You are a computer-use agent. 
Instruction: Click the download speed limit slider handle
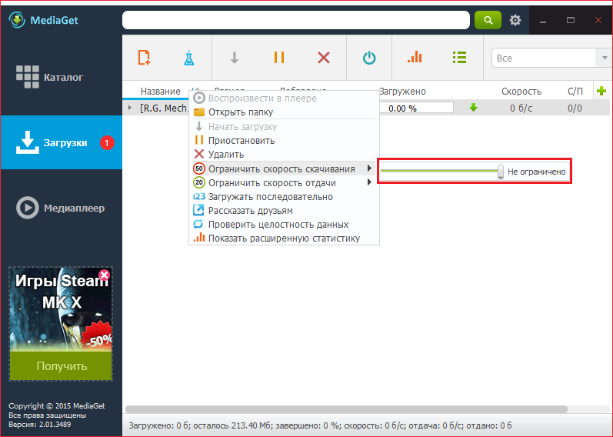point(501,172)
